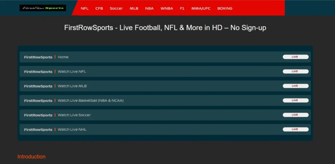The width and height of the screenshot is (335, 164).
Task: Click the page title heading text
Action: tap(165, 28)
